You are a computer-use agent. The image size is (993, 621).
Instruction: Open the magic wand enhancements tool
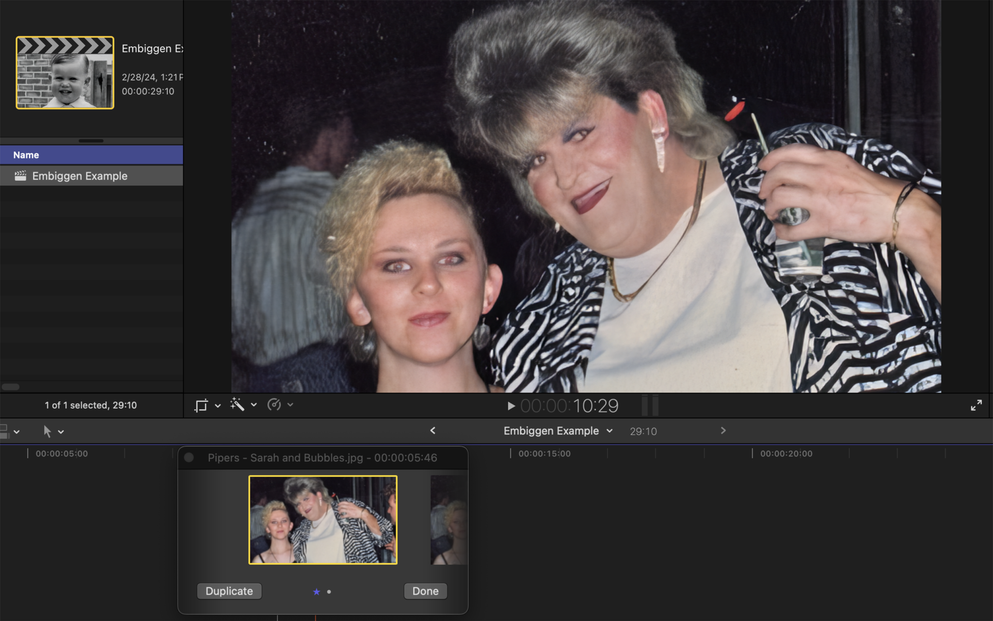point(237,405)
